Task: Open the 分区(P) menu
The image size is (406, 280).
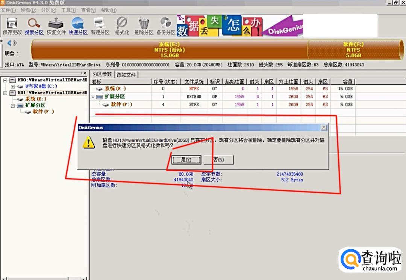Action: (x=48, y=10)
